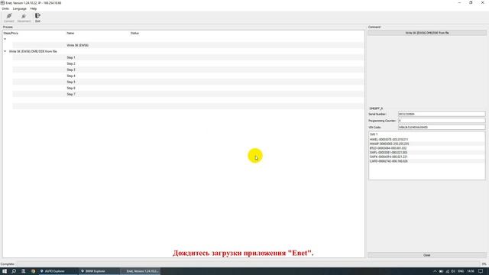
Task: Open the Chrome taskbar icon
Action: pos(33,271)
